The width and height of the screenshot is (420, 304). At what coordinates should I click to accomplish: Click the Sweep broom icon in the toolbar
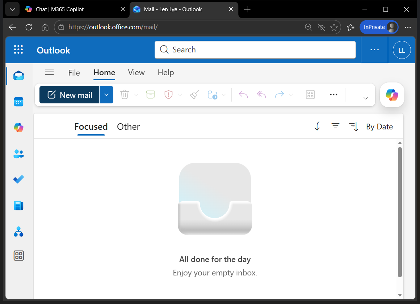coord(194,94)
